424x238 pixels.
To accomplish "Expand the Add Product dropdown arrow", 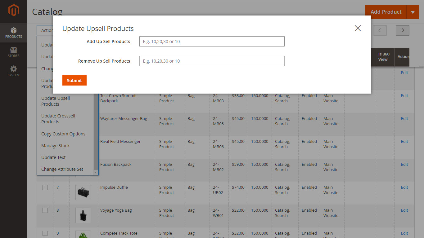I will point(413,12).
